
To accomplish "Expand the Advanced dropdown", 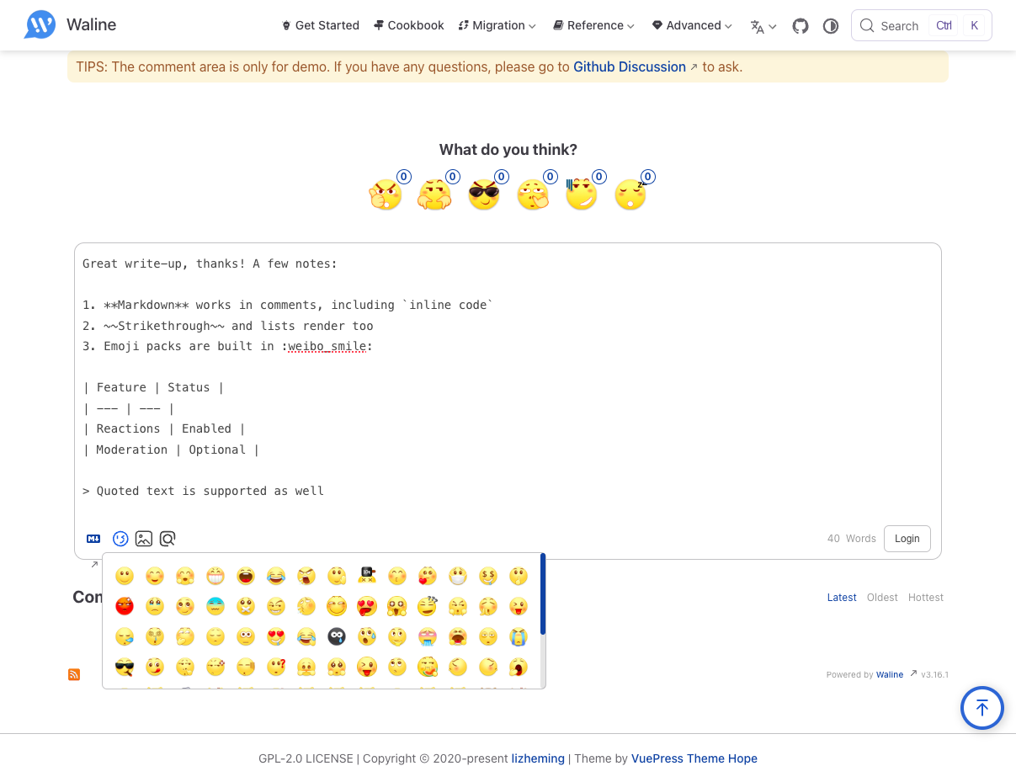I will 693,25.
